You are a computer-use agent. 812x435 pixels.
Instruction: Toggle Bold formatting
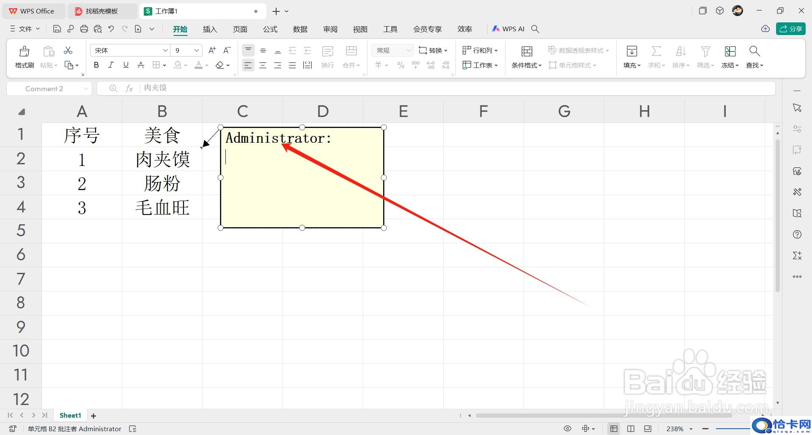(x=96, y=65)
